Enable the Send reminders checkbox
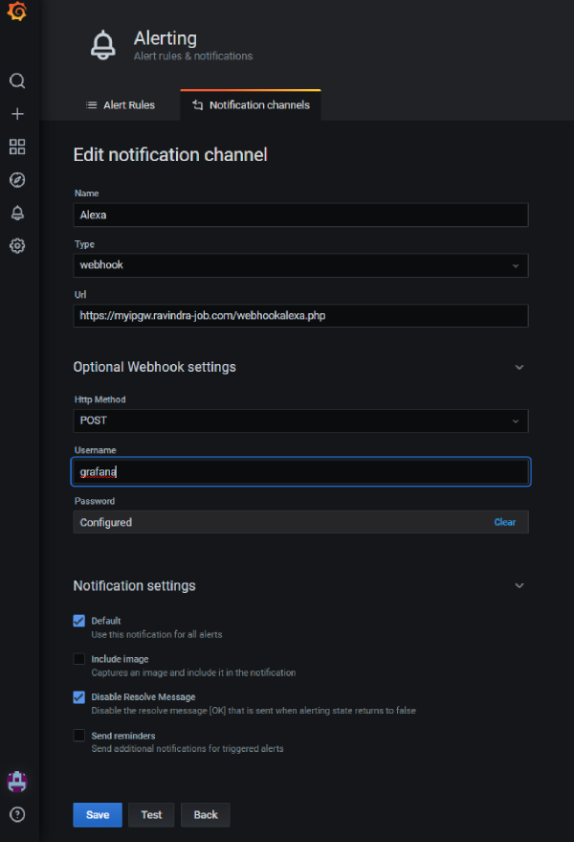The image size is (574, 842). tap(79, 736)
